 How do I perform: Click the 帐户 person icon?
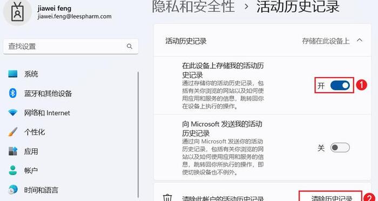(x=13, y=170)
